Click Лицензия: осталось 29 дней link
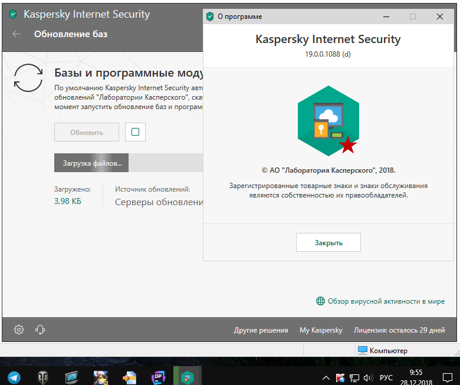 399,330
